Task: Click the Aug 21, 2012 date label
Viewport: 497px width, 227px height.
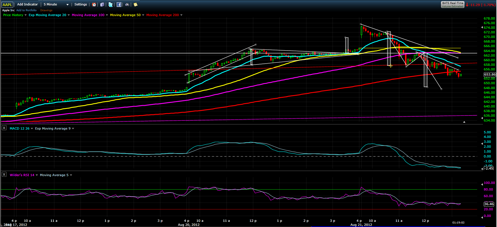Action: point(361,225)
